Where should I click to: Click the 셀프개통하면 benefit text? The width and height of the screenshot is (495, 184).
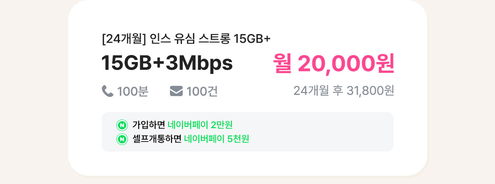[x=157, y=139]
